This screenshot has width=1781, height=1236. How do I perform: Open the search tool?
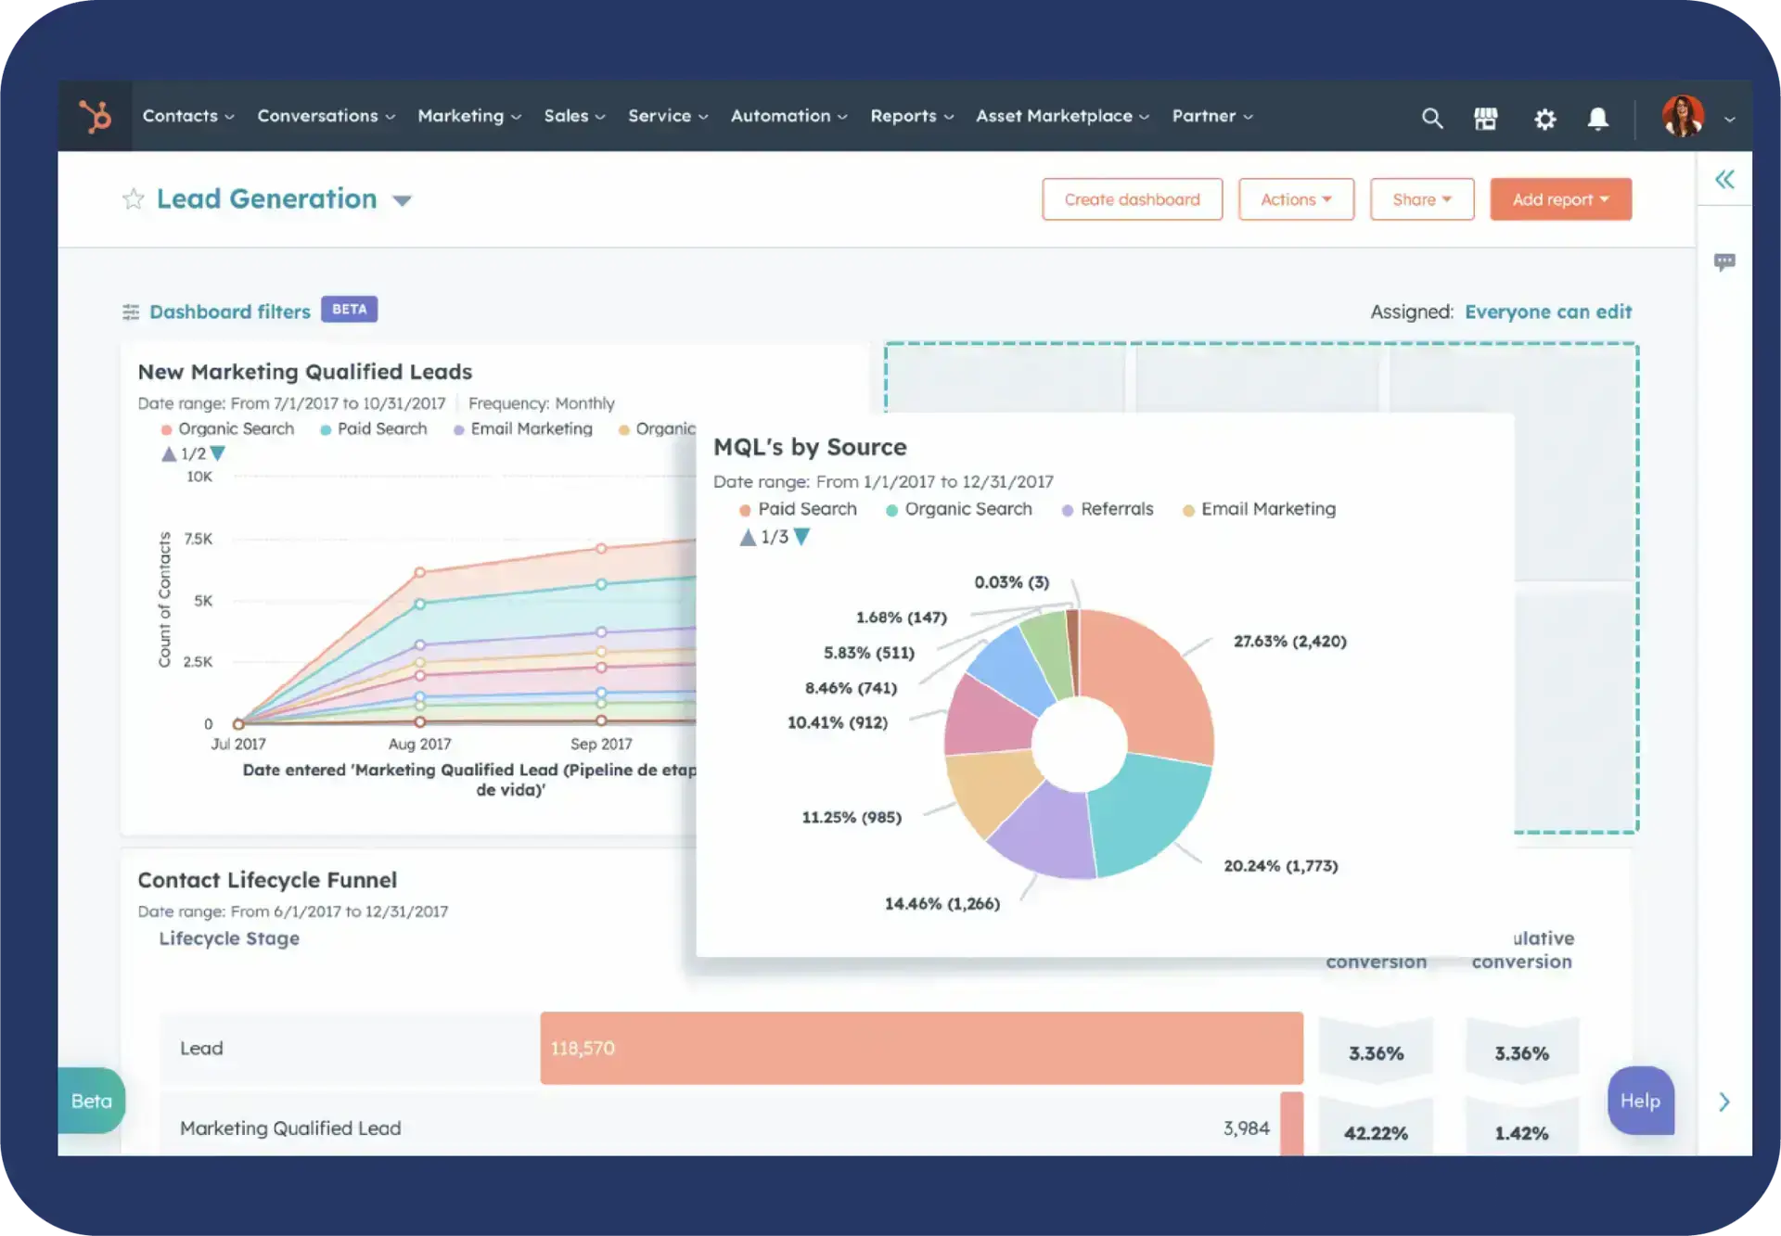[1432, 118]
